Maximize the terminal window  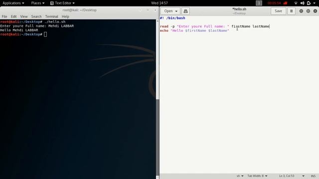point(148,10)
